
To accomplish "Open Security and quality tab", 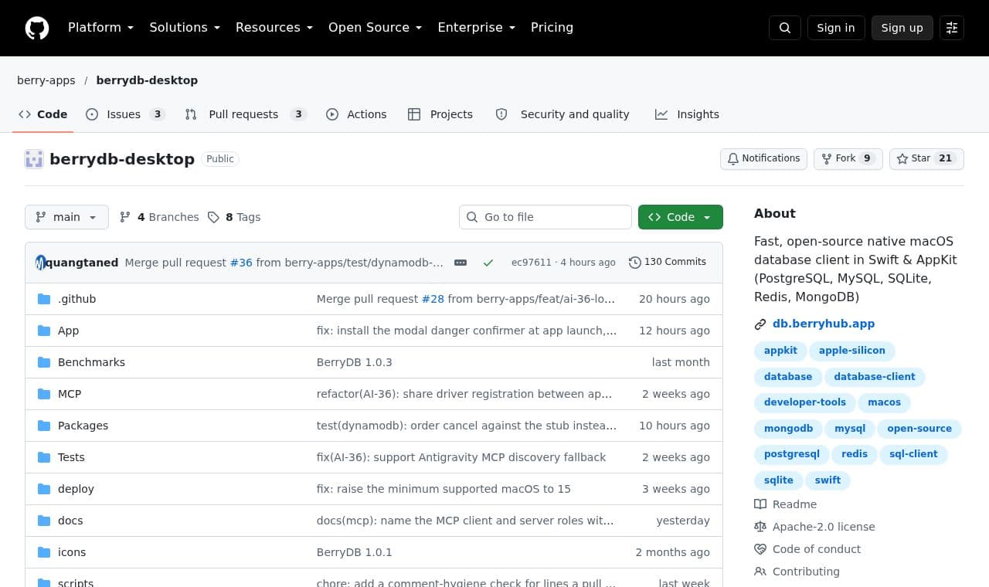I will tap(562, 114).
